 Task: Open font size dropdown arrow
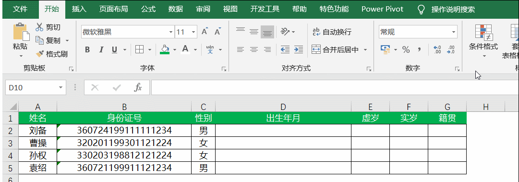(x=193, y=32)
